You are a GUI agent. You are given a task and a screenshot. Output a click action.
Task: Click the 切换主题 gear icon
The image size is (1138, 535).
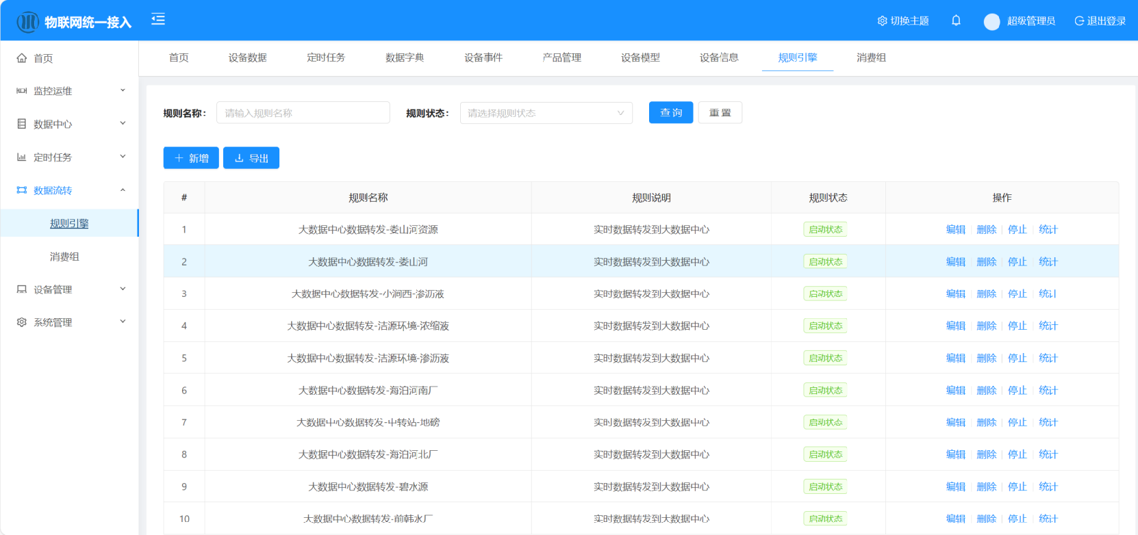coord(882,21)
